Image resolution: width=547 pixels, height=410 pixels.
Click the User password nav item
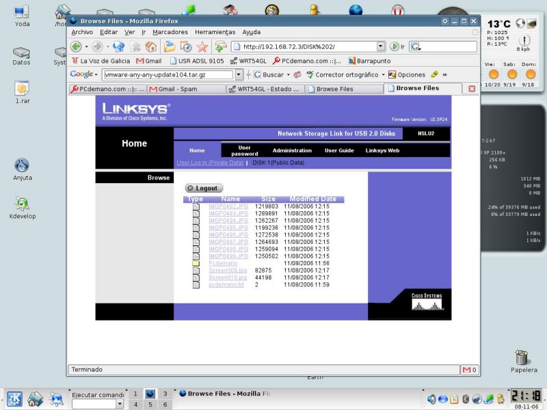coord(245,150)
